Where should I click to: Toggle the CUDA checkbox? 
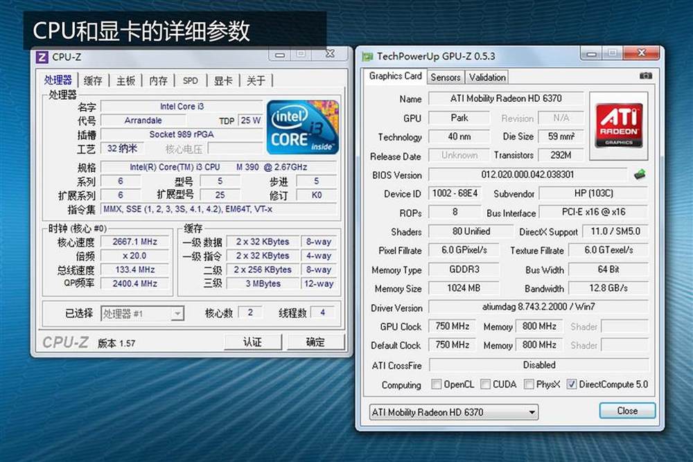tap(485, 384)
